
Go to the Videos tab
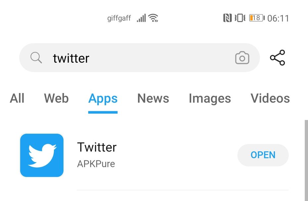[x=270, y=98]
